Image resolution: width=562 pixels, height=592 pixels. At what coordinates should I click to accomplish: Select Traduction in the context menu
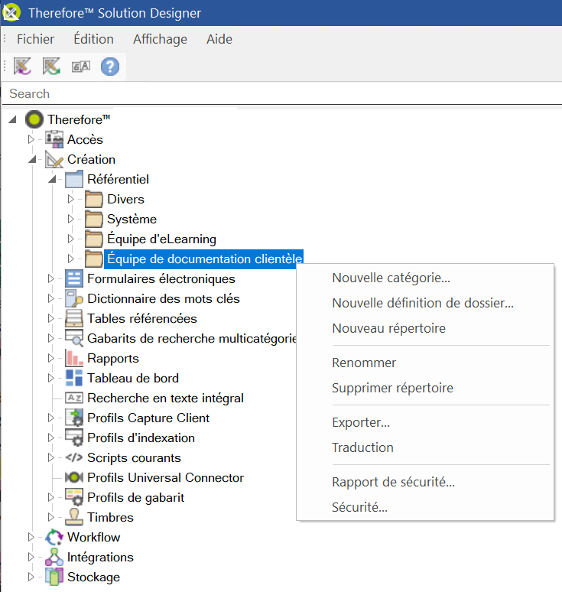coord(425,447)
